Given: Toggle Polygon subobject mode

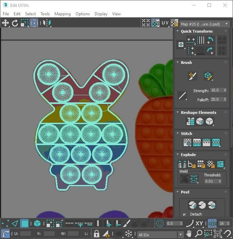Looking at the screenshot, I should click(x=25, y=224).
